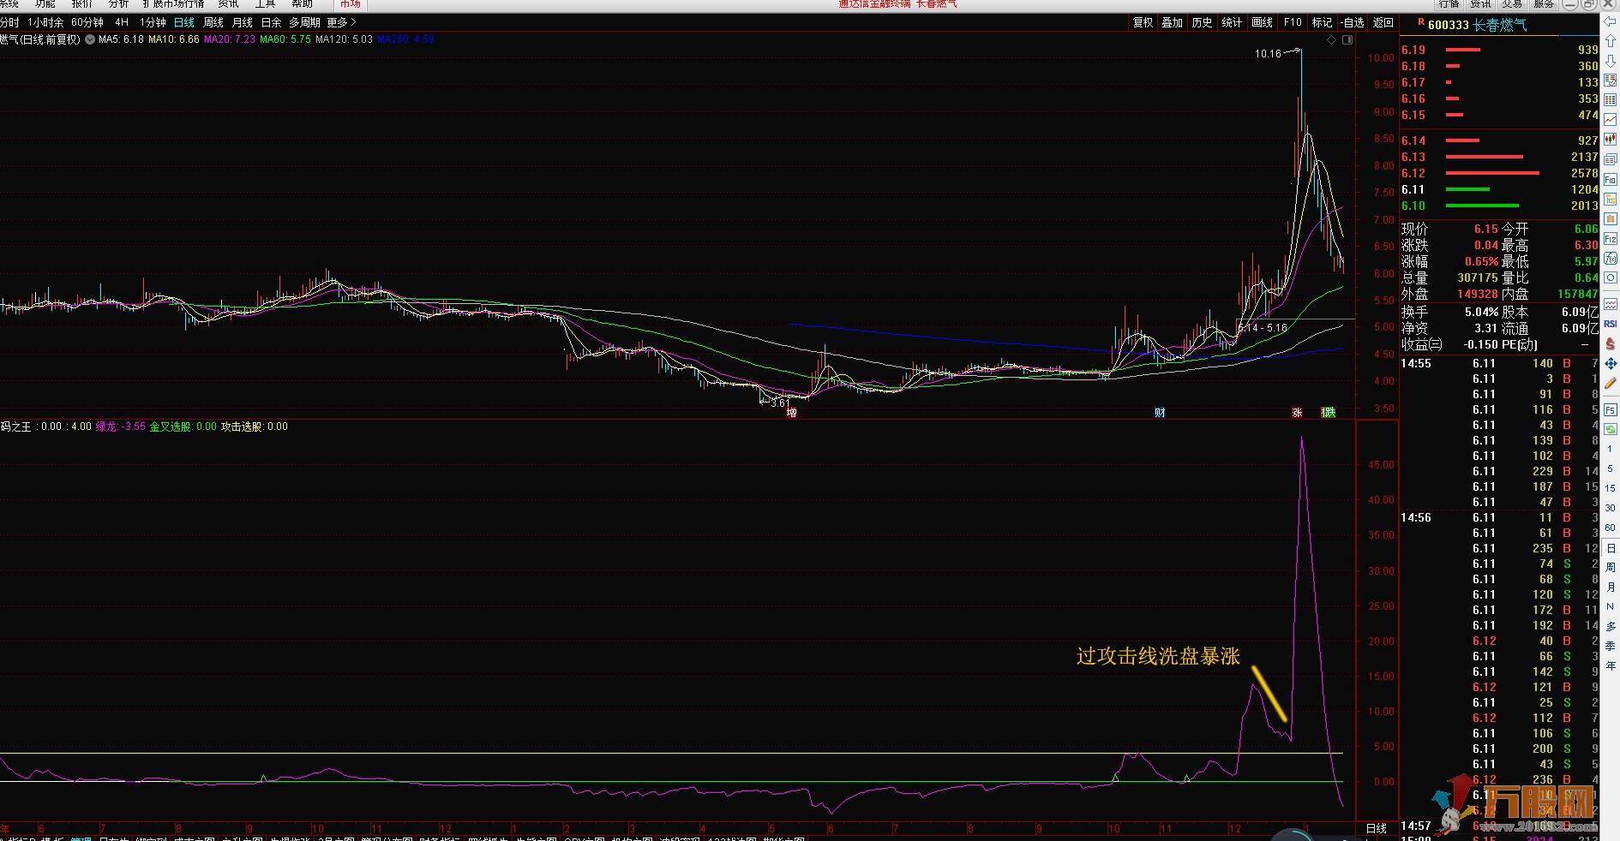This screenshot has height=841, width=1620.
Task: Click the RSI indicator icon in sidebar
Action: tap(1611, 324)
